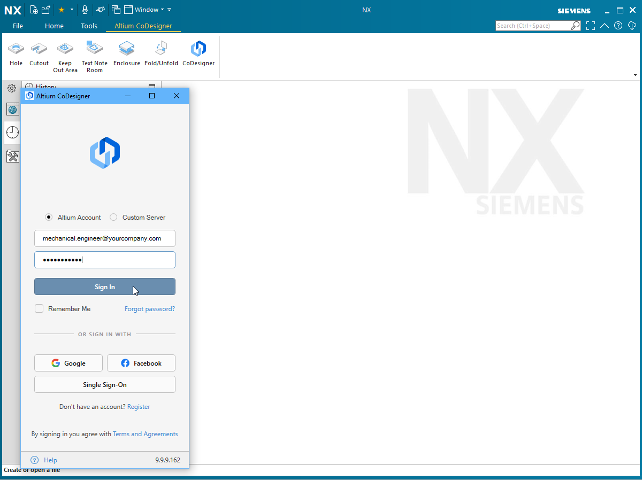The width and height of the screenshot is (642, 480).
Task: Activate the Text Note Room tool
Action: tap(95, 57)
